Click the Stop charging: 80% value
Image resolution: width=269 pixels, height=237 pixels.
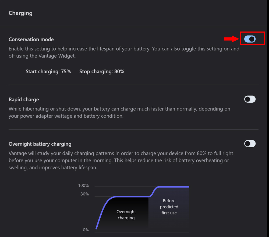pyautogui.click(x=102, y=71)
